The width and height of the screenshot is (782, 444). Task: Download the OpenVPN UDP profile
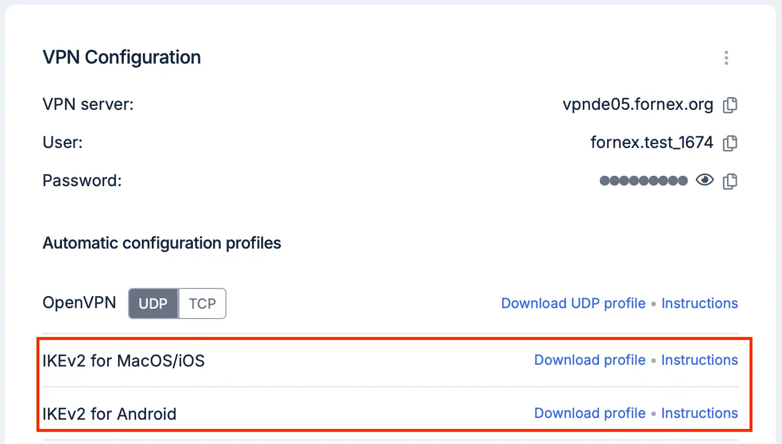(x=573, y=304)
